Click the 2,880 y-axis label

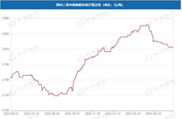point(6,18)
